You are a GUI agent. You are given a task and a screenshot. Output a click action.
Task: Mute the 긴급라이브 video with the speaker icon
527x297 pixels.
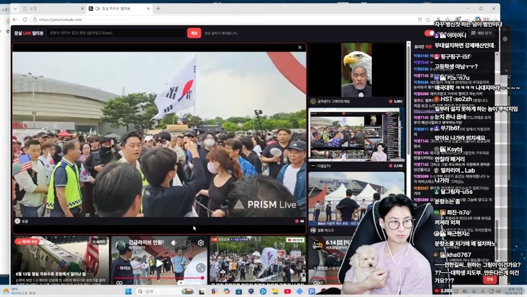coord(174,243)
